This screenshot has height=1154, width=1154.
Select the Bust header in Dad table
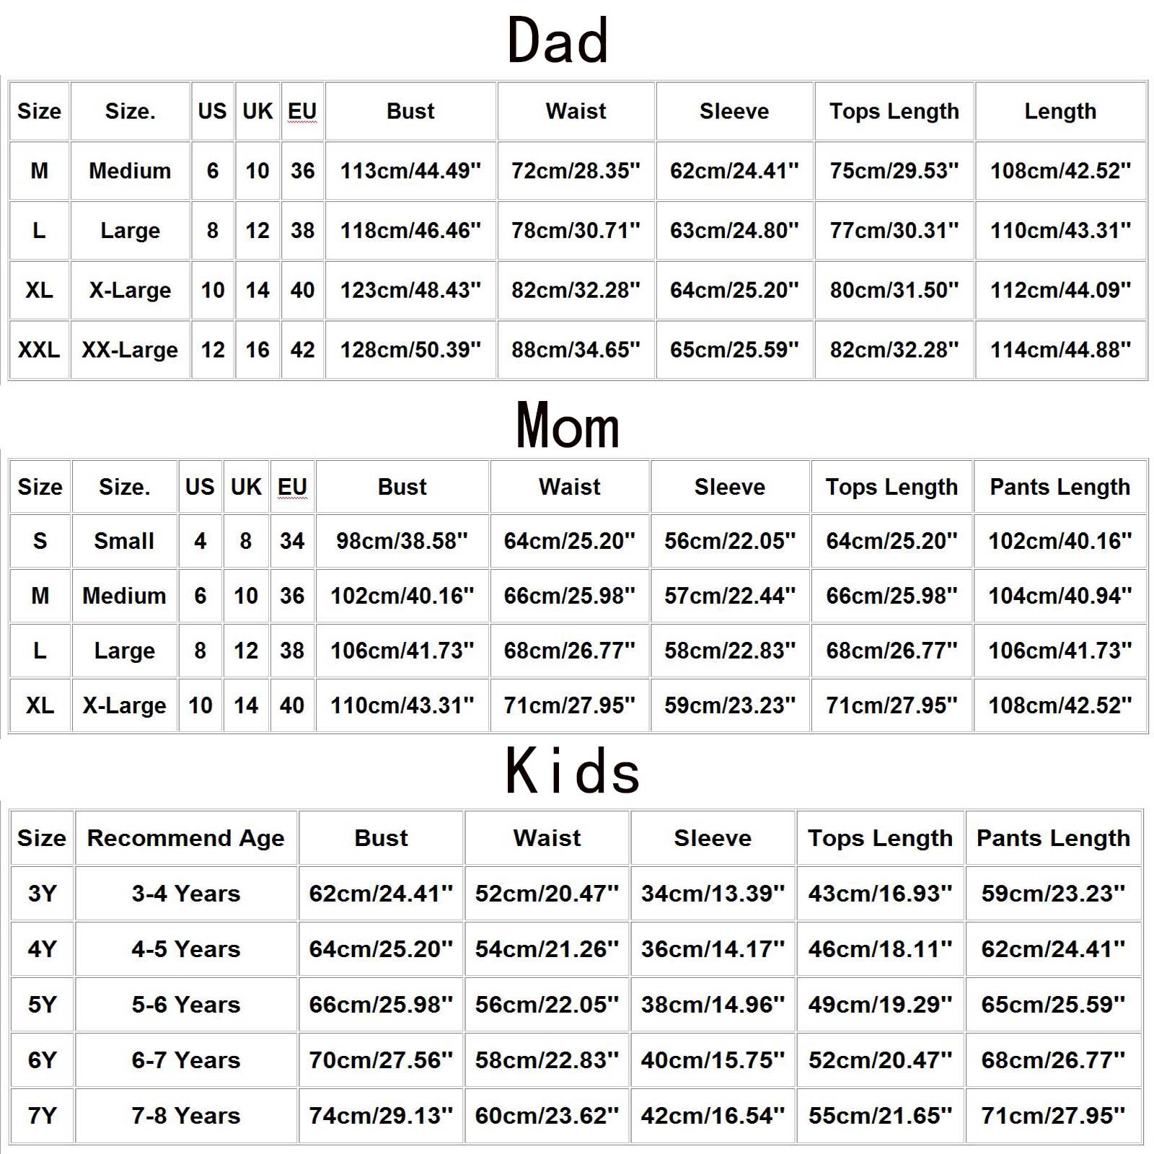point(410,111)
